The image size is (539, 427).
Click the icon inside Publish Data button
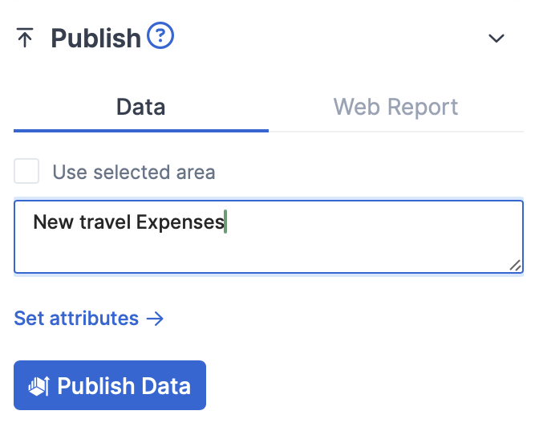click(39, 386)
